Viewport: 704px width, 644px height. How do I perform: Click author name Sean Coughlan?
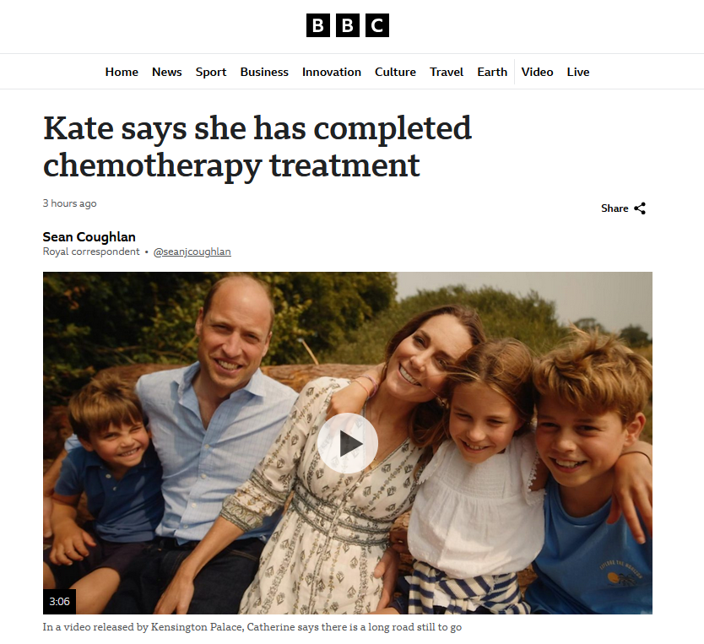click(89, 236)
